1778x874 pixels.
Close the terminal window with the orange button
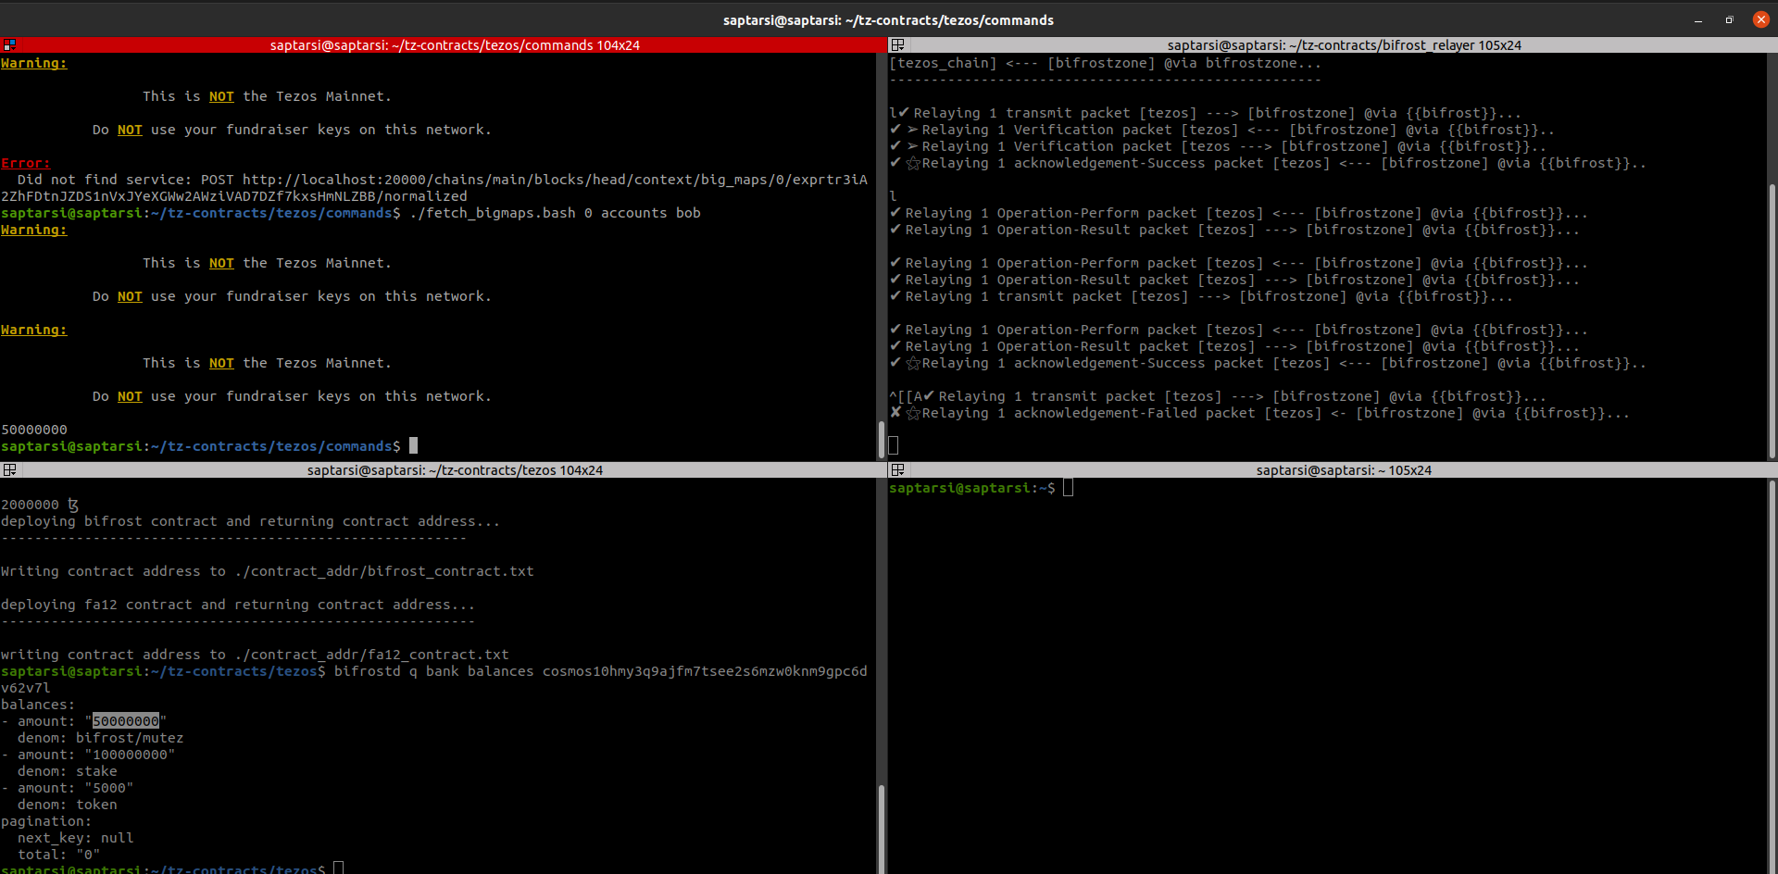click(1760, 19)
